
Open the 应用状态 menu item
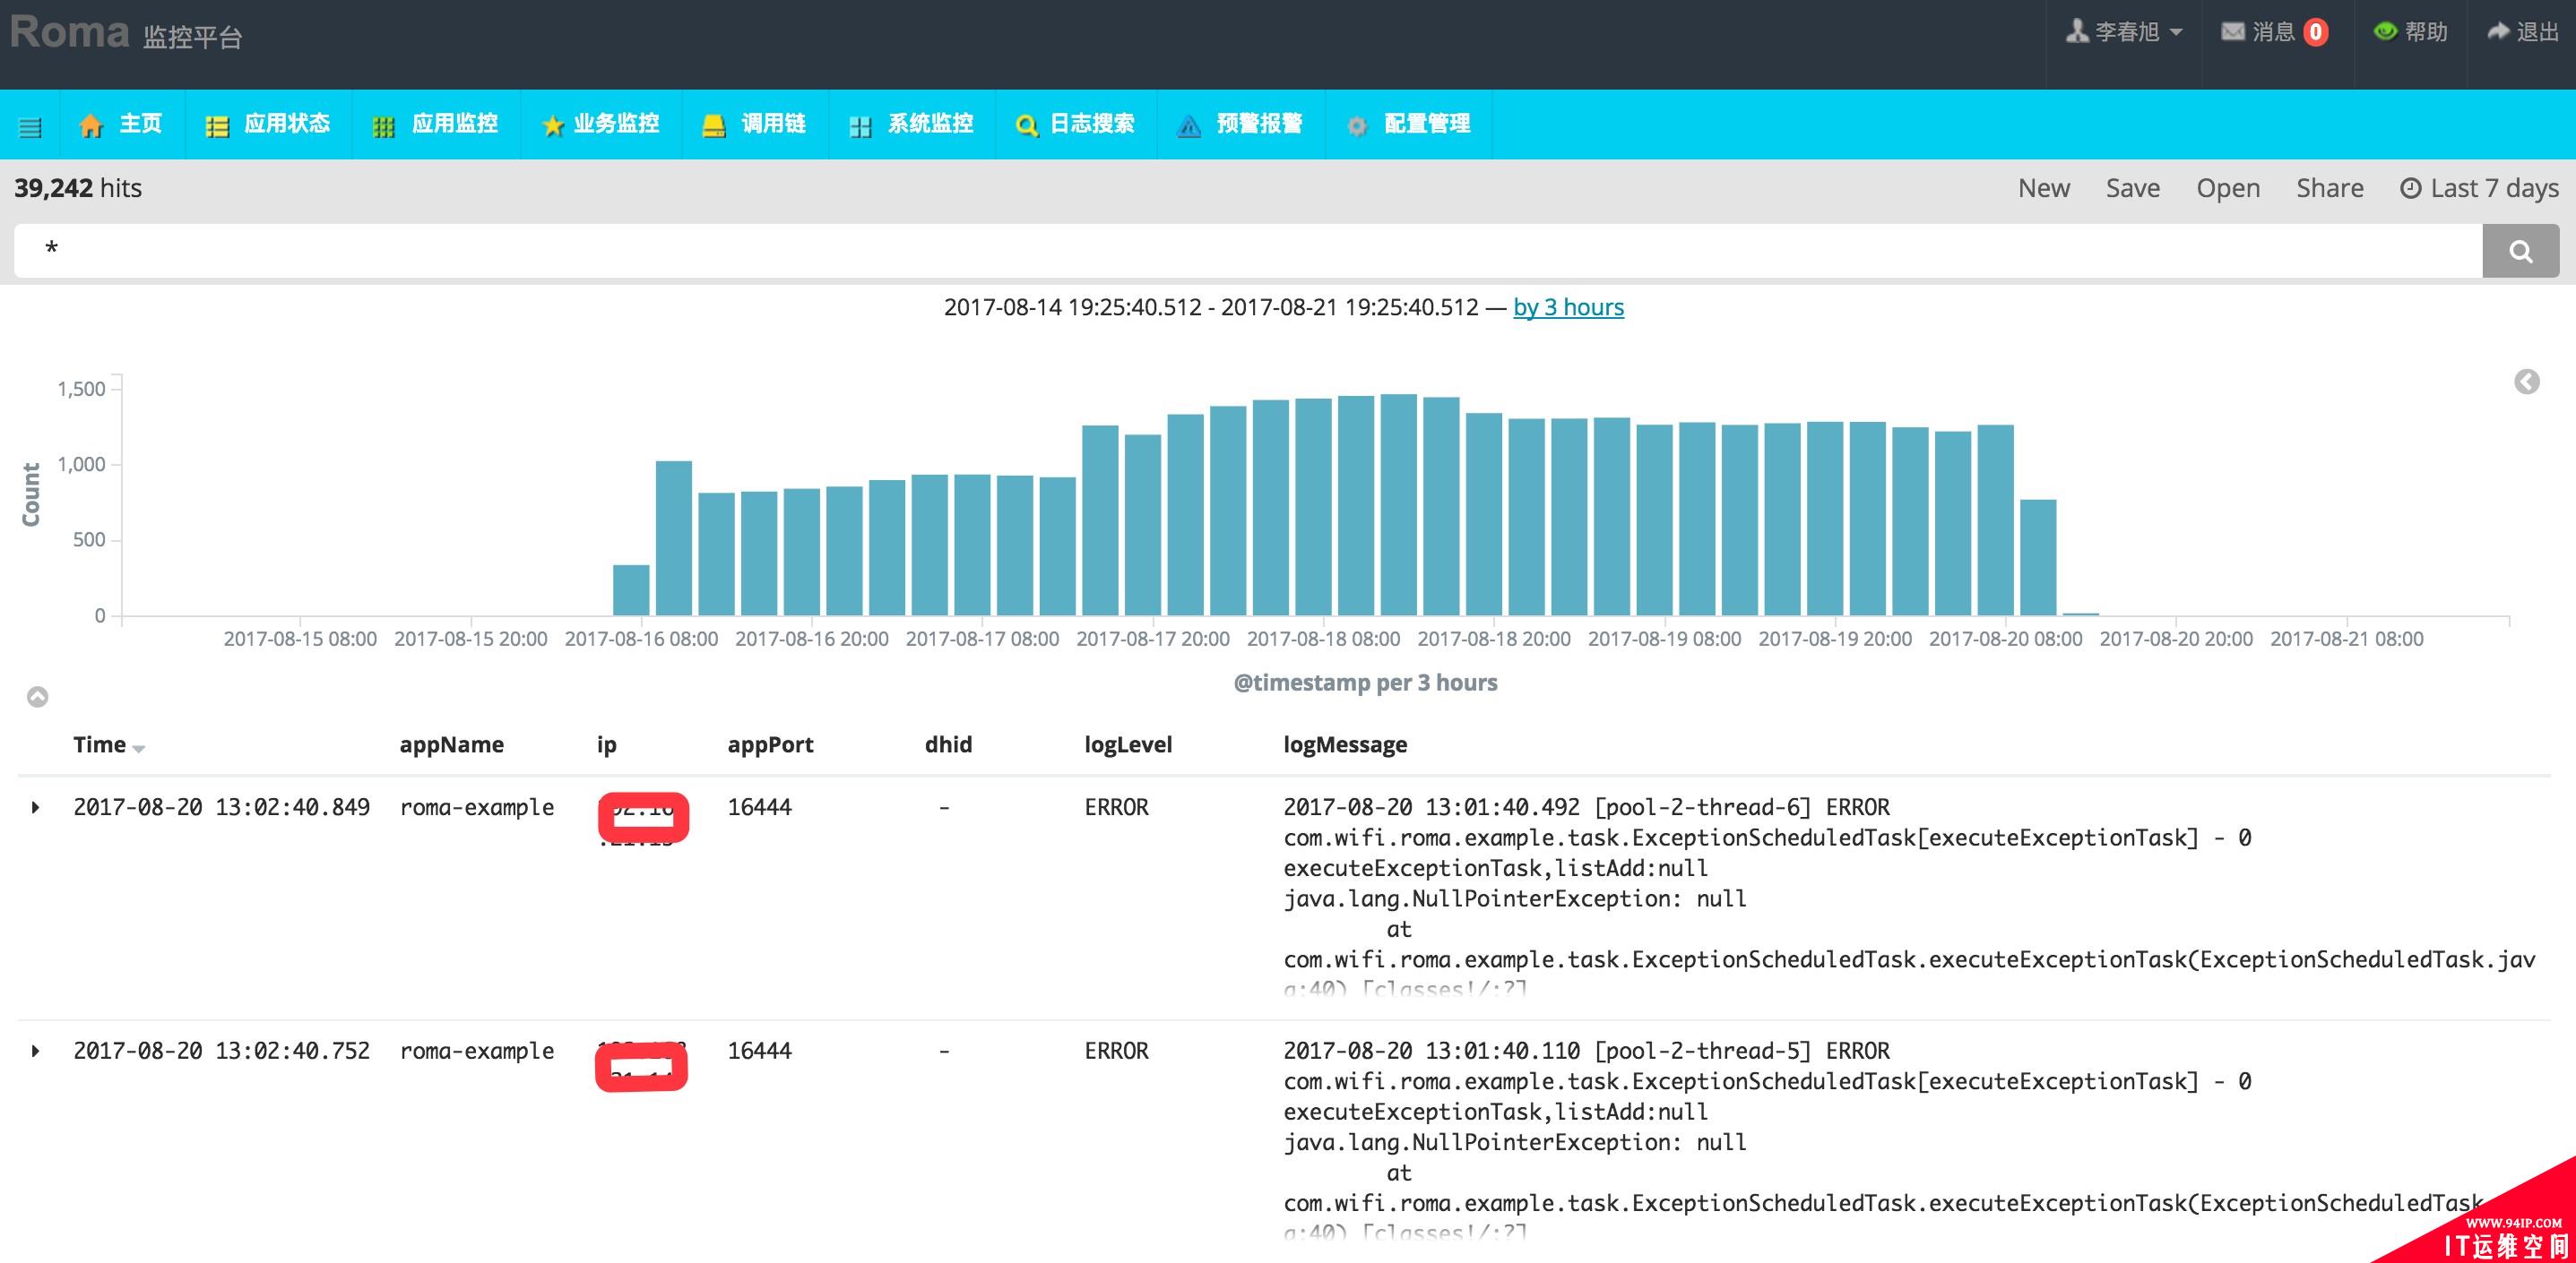coord(267,124)
